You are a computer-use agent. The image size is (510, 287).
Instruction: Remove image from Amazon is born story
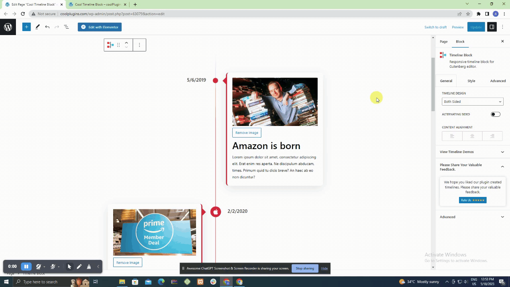[247, 133]
